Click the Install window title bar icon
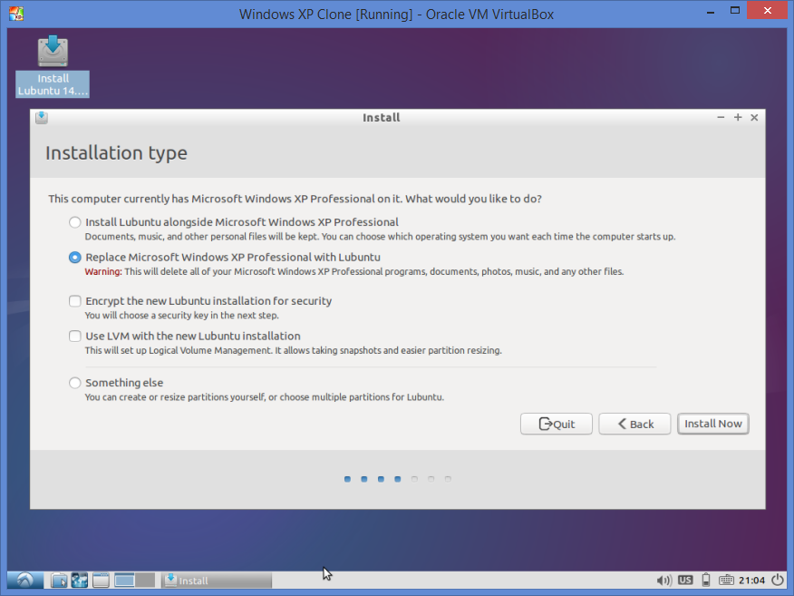The image size is (794, 596). pyautogui.click(x=42, y=118)
